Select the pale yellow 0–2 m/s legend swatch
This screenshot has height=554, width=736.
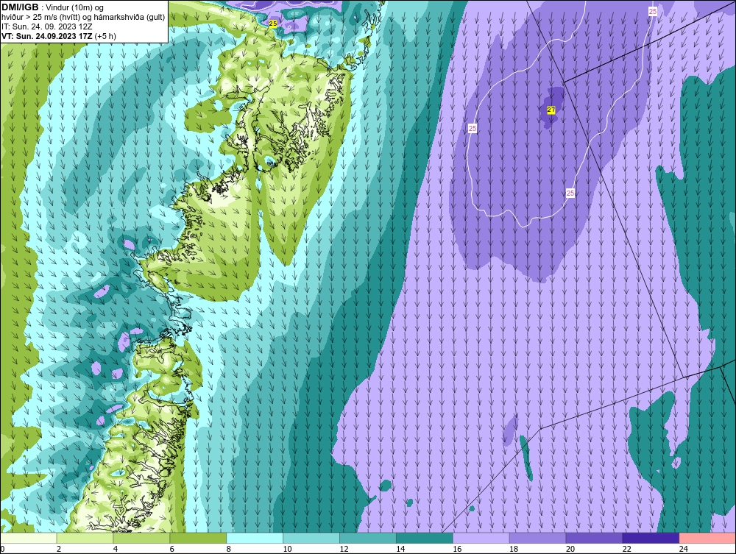tap(28, 538)
